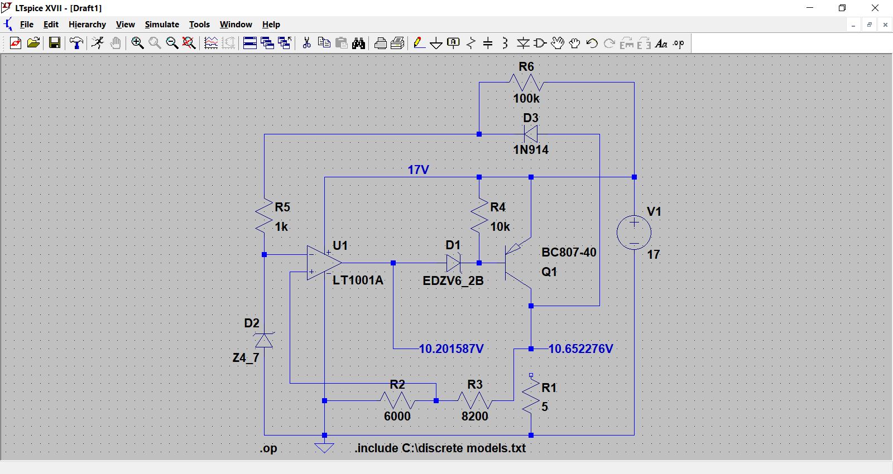Restore down the inner Draft1 document window

(x=869, y=25)
